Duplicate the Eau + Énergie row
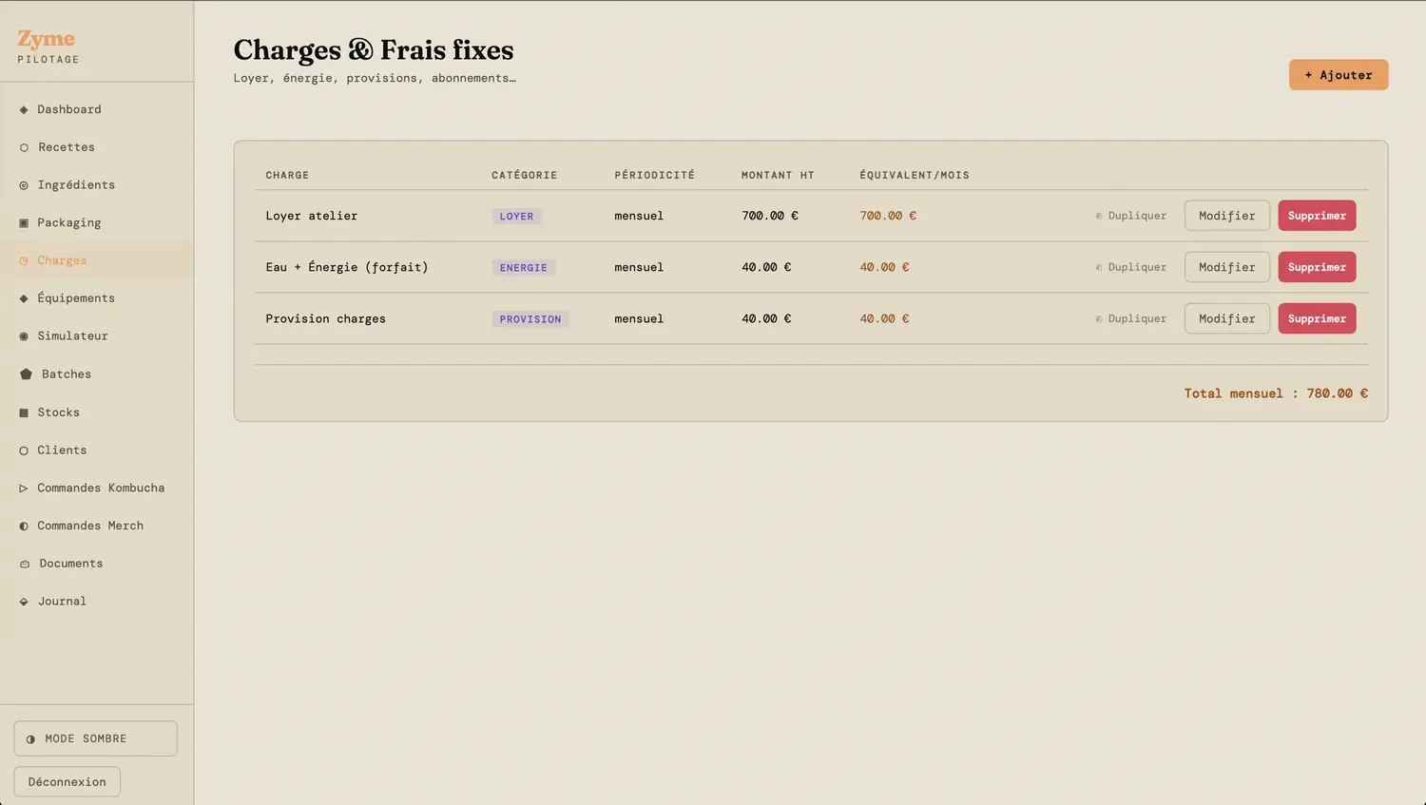The width and height of the screenshot is (1426, 805). 1130,267
